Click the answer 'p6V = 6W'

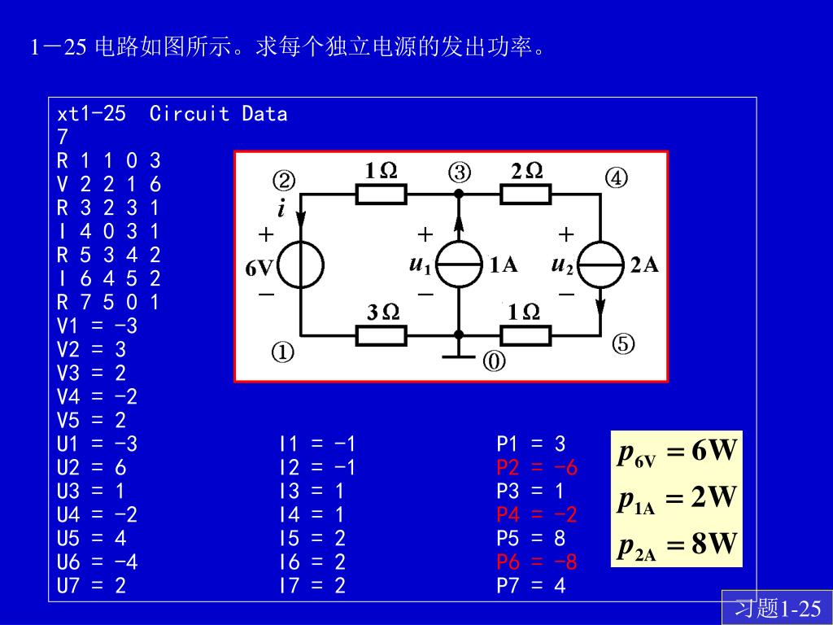point(678,453)
